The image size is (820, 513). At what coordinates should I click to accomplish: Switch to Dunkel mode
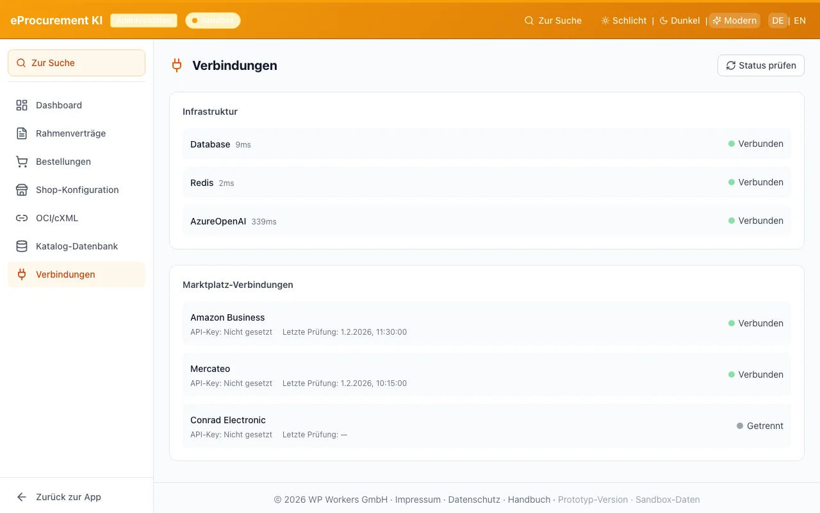point(679,20)
